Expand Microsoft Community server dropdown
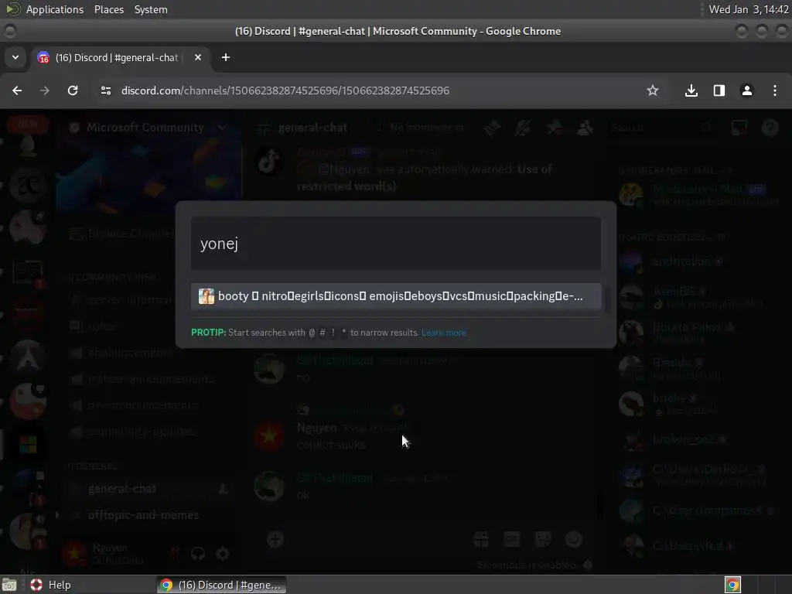 click(222, 128)
